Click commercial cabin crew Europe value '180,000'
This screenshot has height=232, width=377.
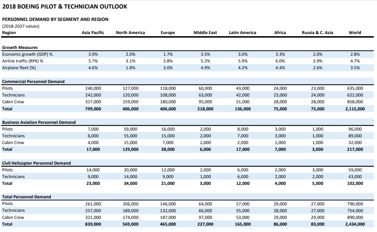pyautogui.click(x=168, y=102)
